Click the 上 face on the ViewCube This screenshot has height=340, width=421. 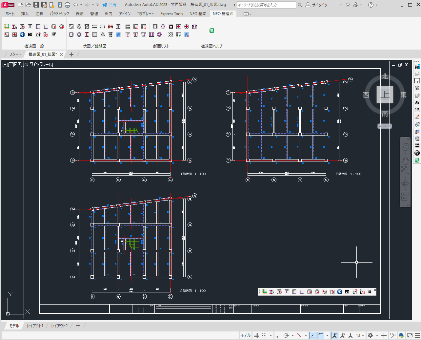(385, 95)
